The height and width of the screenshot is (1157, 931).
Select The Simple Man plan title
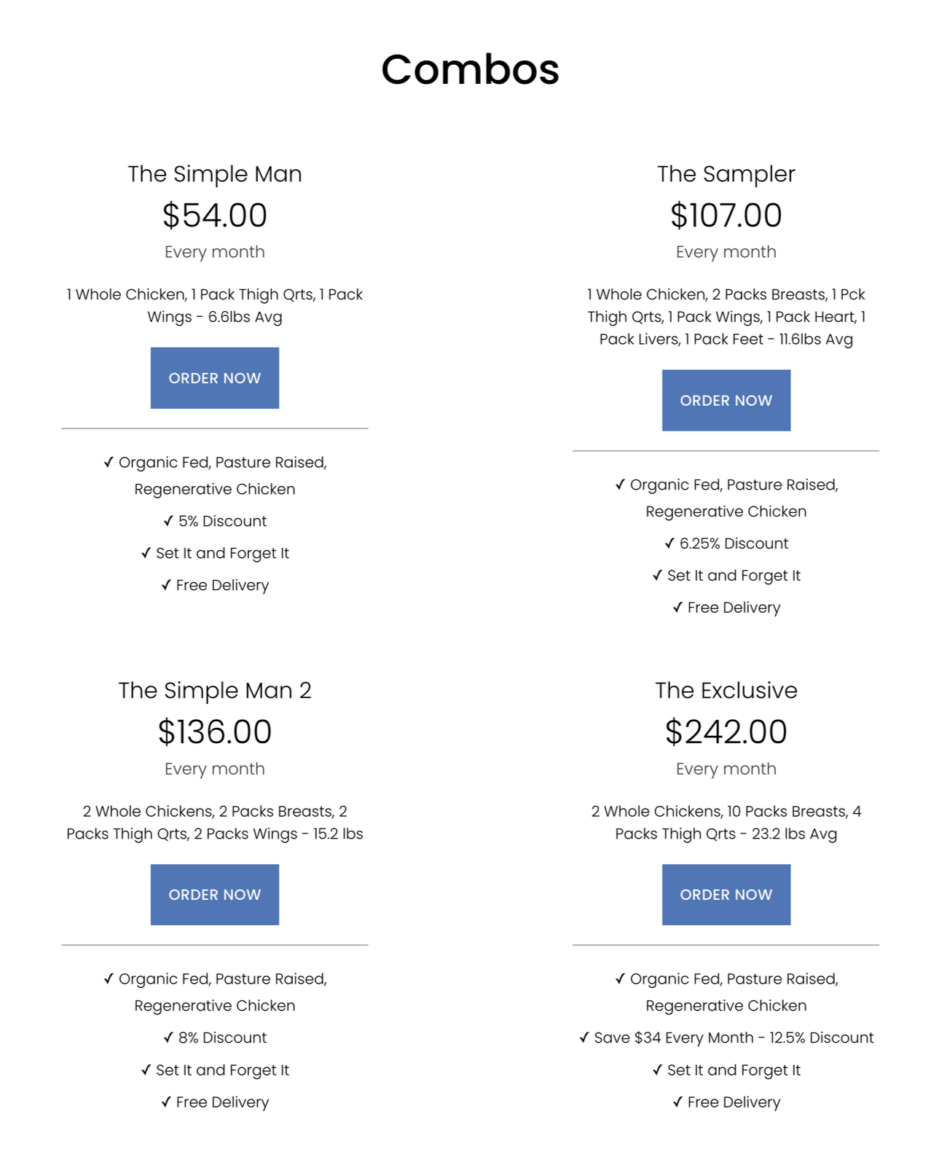tap(214, 174)
